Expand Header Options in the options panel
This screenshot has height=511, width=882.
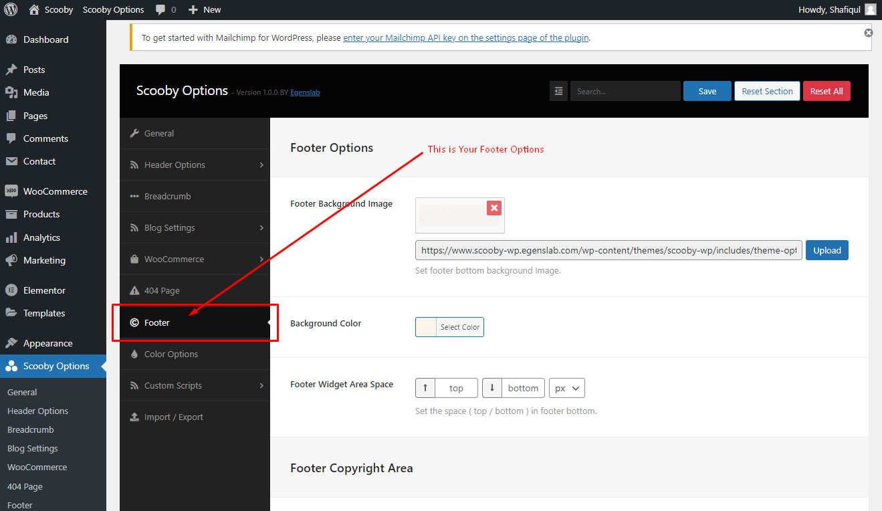pyautogui.click(x=195, y=165)
